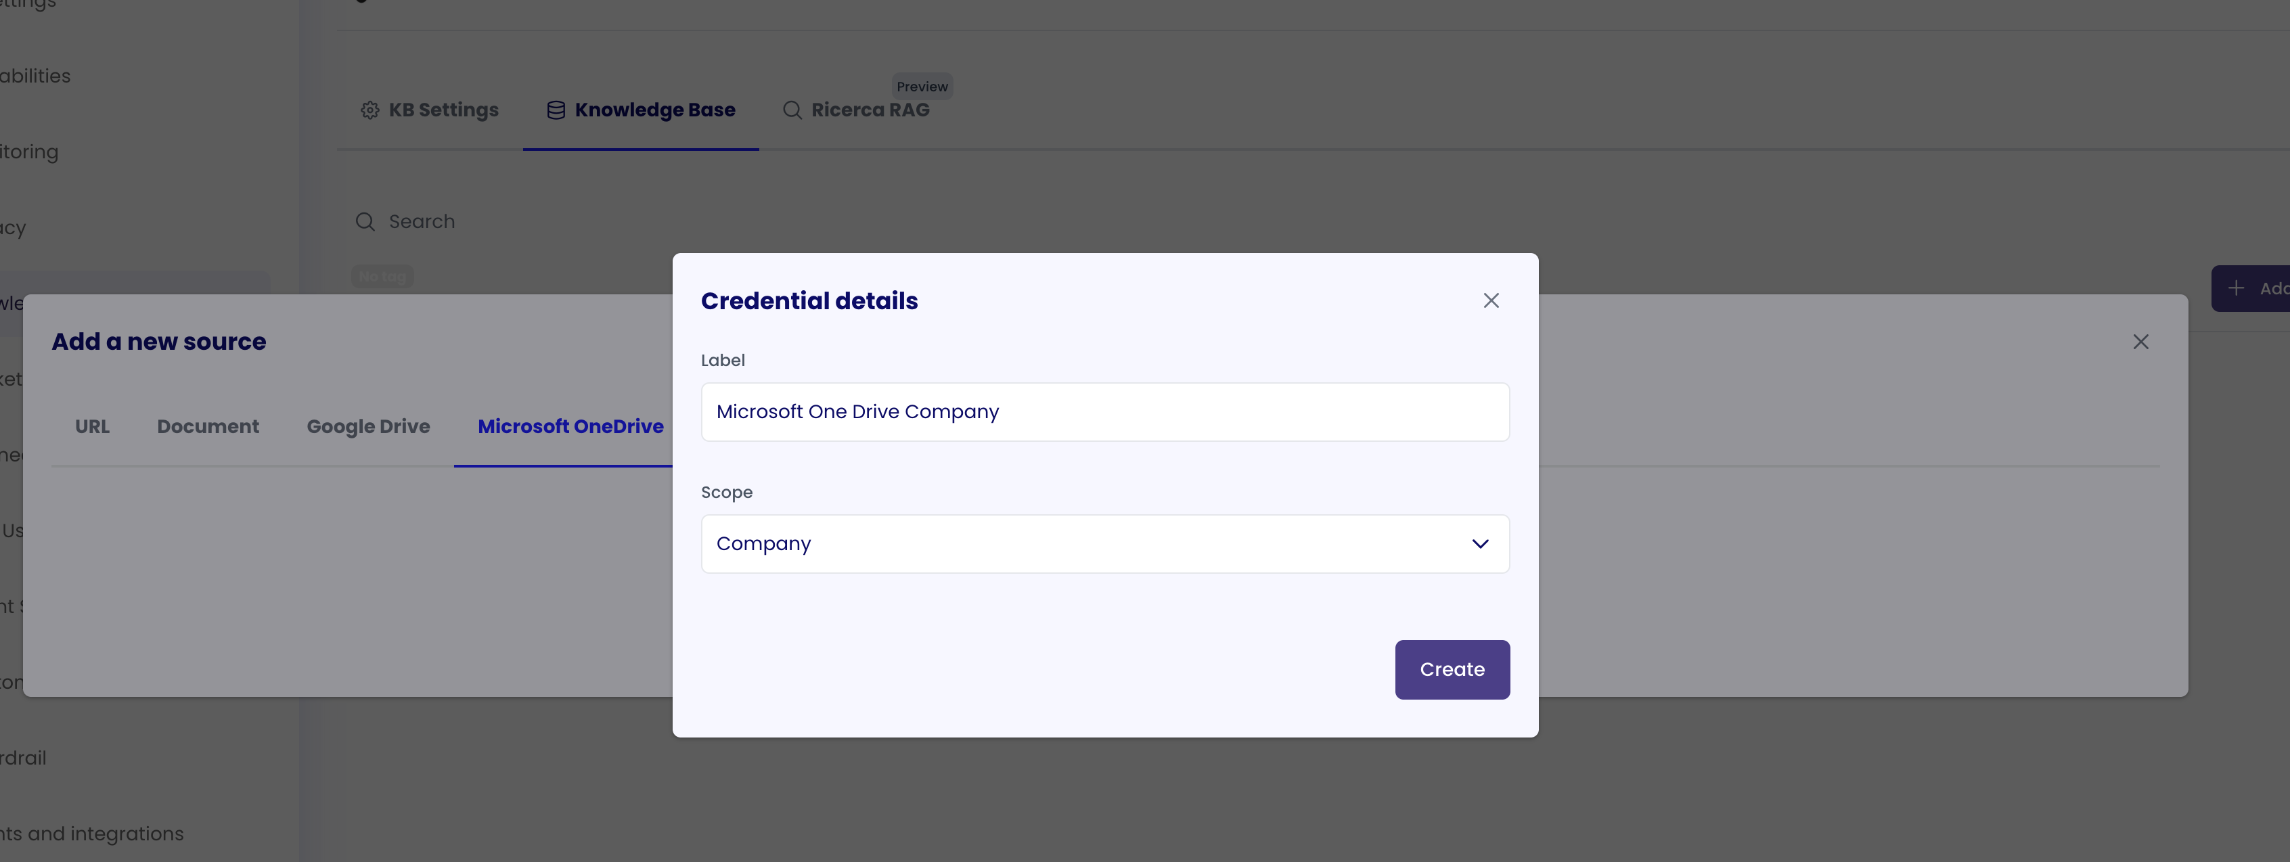Viewport: 2290px width, 862px height.
Task: Open the KB Settings tab
Action: tap(429, 110)
